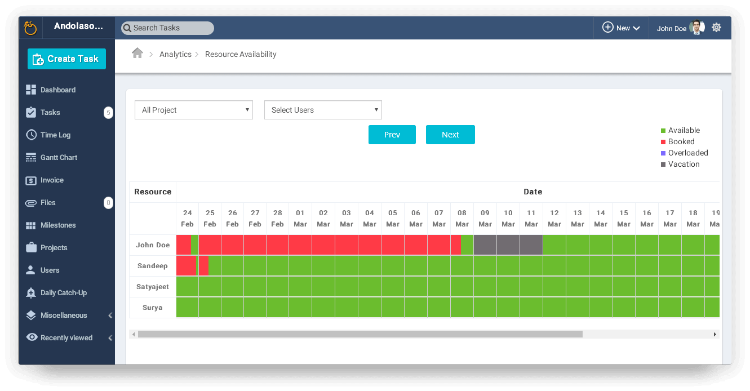750x391 pixels.
Task: Click the Projects briefcase icon
Action: pos(31,247)
